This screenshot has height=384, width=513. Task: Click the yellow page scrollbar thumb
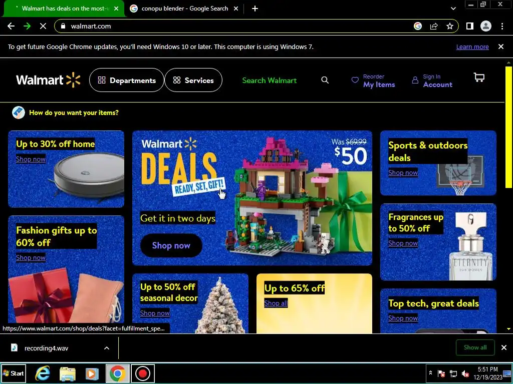[x=508, y=126]
